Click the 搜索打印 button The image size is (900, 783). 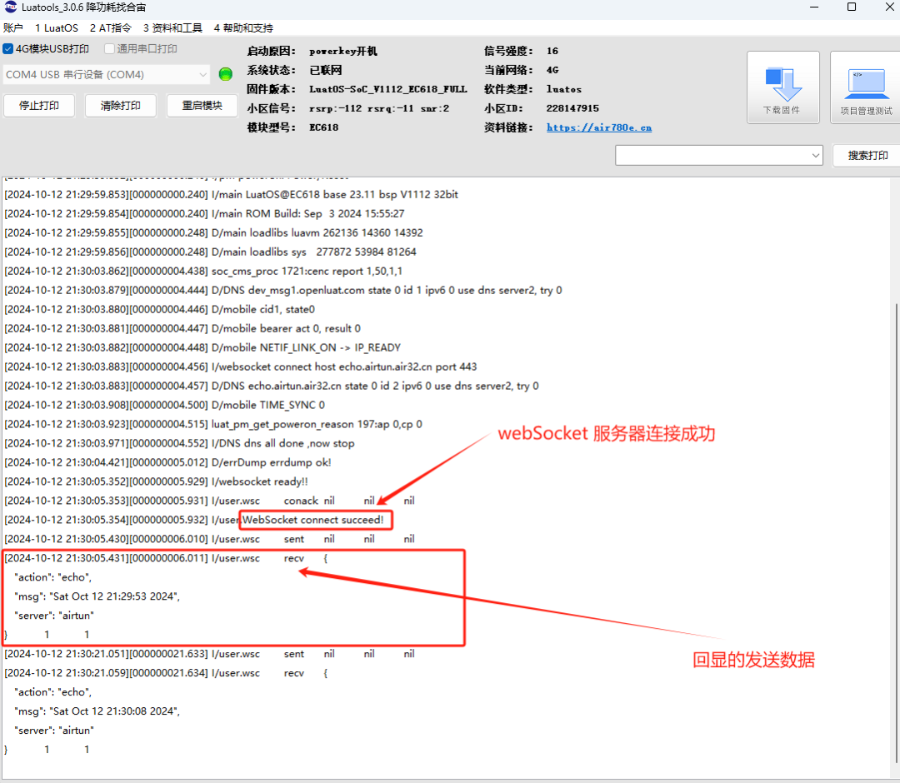click(867, 156)
